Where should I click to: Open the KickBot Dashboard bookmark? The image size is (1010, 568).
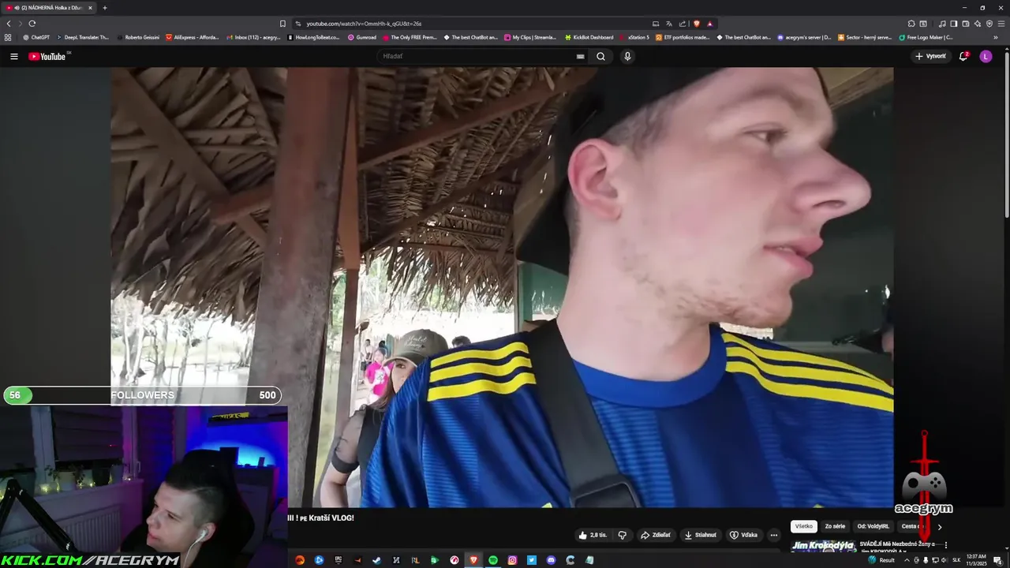click(589, 37)
